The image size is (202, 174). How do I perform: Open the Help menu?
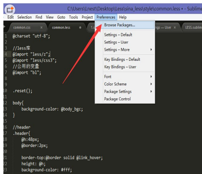click(123, 17)
